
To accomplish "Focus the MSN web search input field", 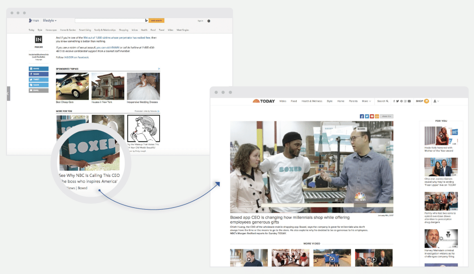I will click(110, 20).
